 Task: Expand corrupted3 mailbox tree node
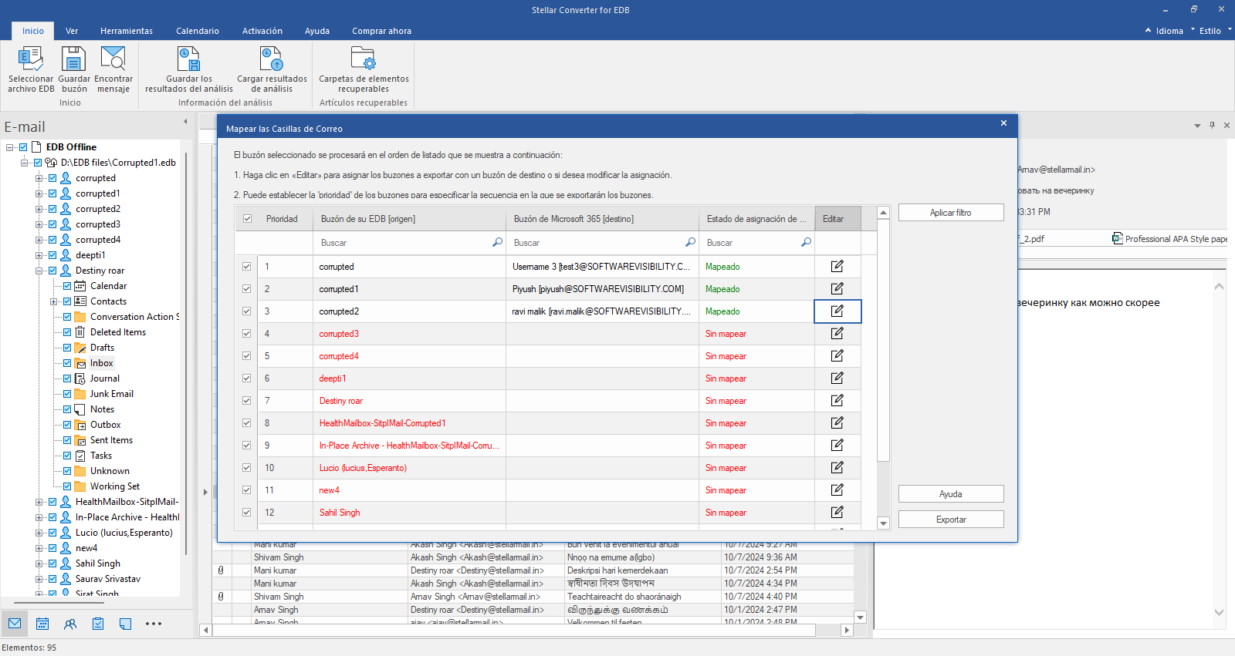39,224
